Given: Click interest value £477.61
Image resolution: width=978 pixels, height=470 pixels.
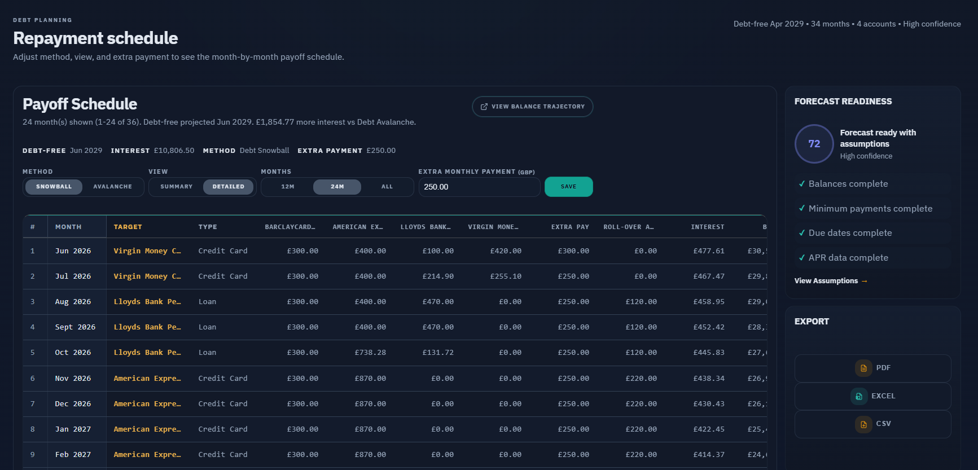Looking at the screenshot, I should [x=709, y=251].
